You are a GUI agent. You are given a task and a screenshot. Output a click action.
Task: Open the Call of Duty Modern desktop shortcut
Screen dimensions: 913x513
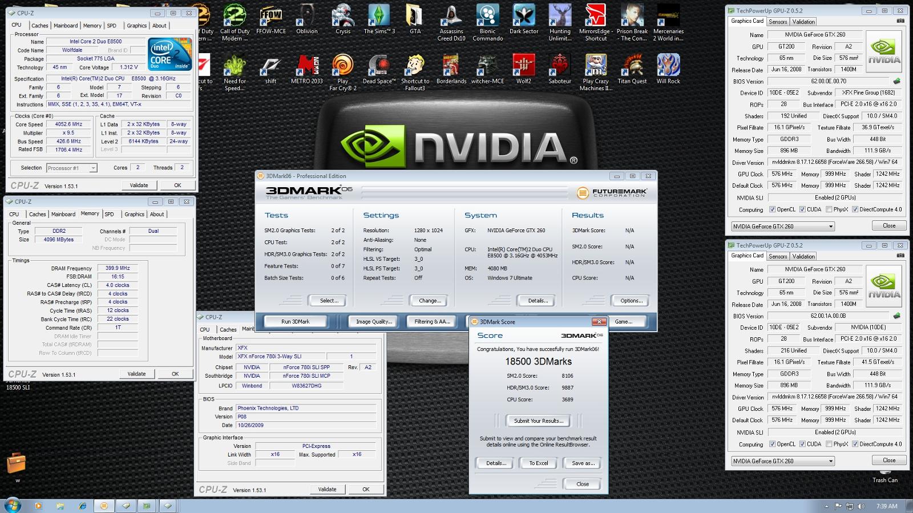235,22
